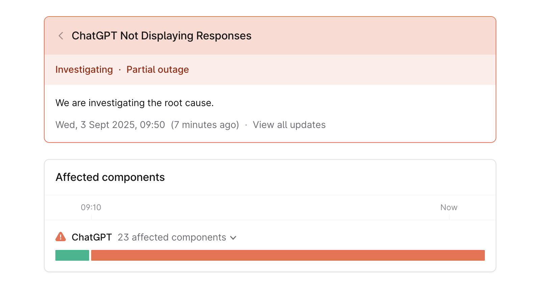Click the red outage status bar segment

(x=288, y=255)
